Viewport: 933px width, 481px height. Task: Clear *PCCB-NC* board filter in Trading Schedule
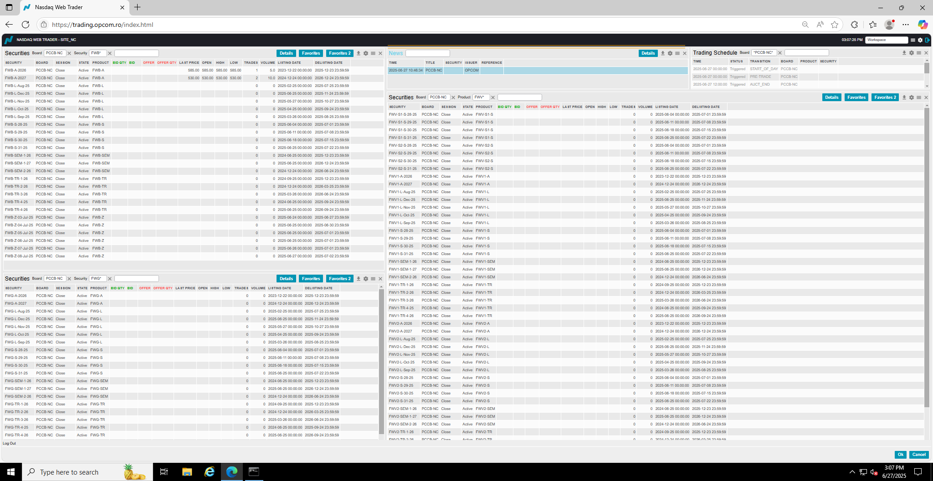(780, 53)
